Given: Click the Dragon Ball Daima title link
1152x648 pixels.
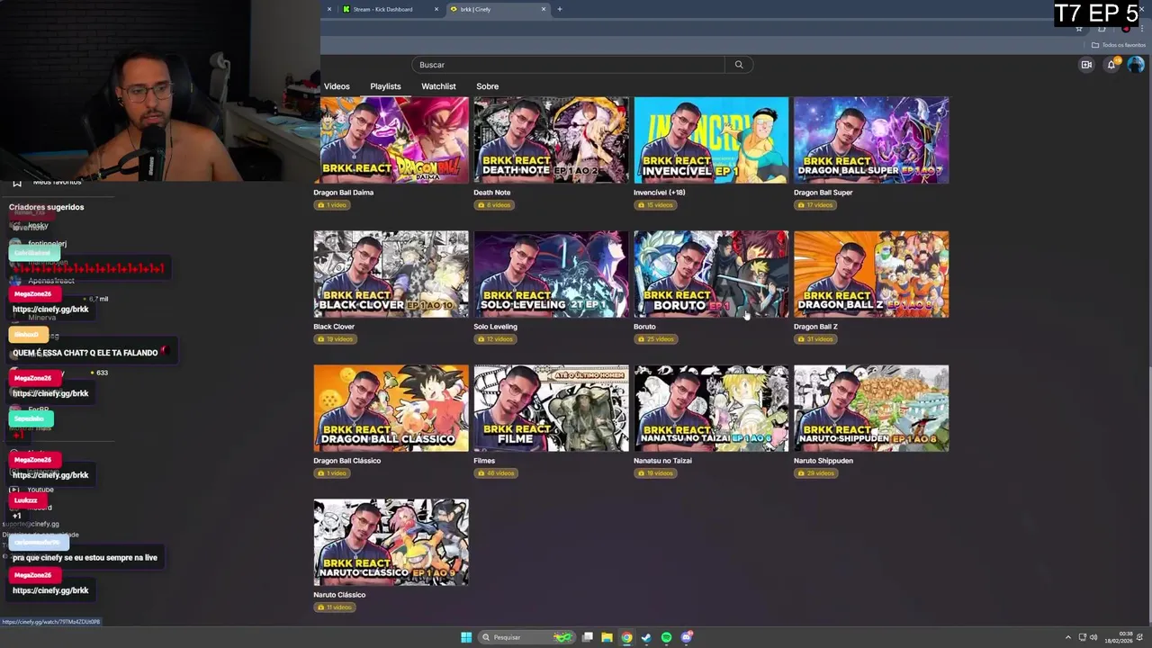Looking at the screenshot, I should [343, 193].
